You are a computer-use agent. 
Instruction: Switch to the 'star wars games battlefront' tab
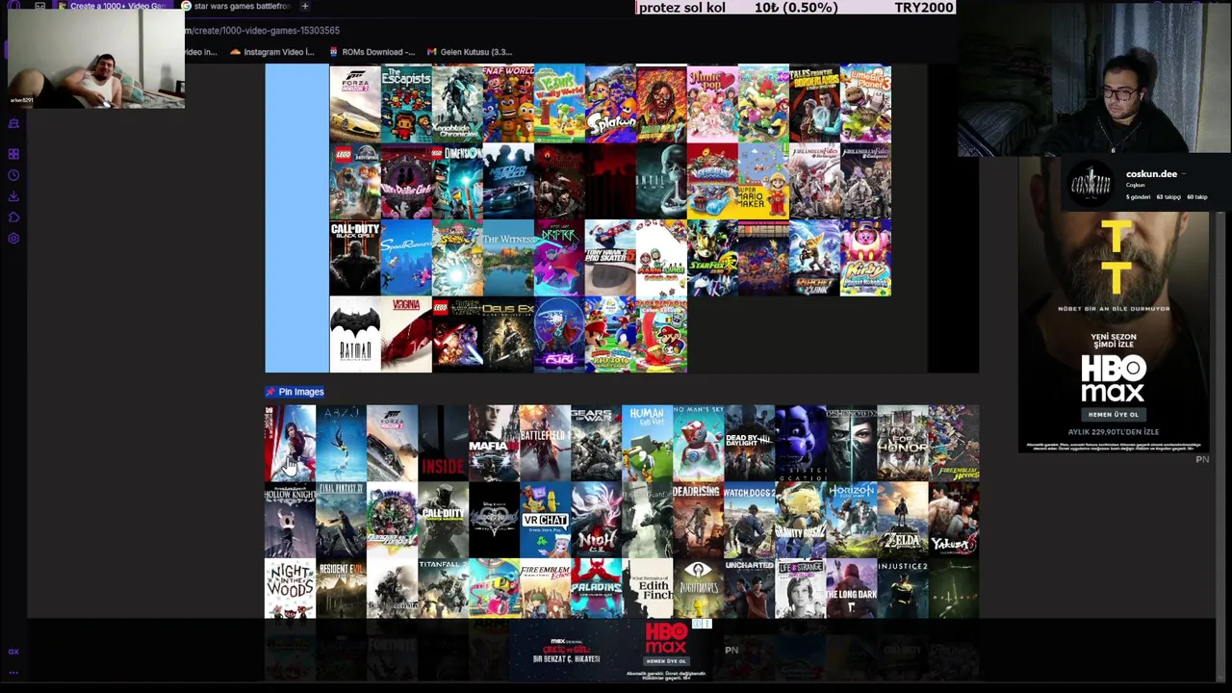point(236,6)
